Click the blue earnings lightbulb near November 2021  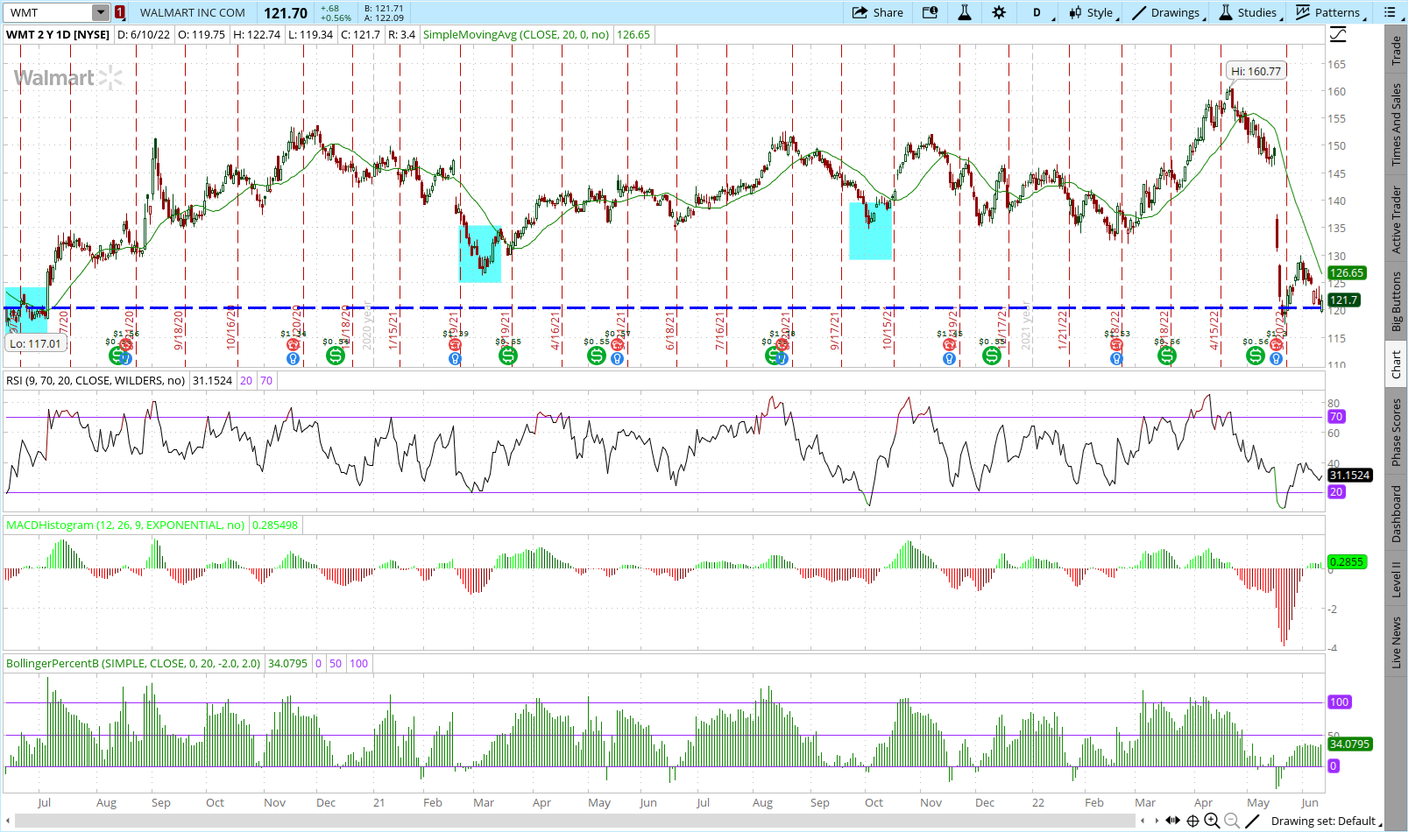(949, 358)
